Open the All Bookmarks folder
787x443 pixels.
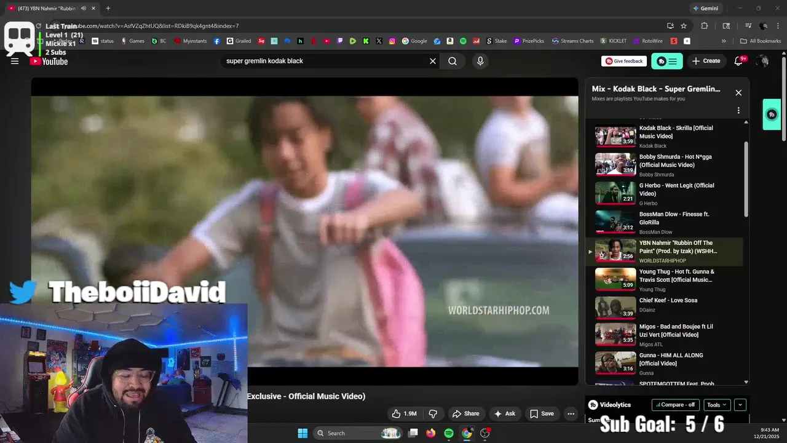pyautogui.click(x=761, y=41)
